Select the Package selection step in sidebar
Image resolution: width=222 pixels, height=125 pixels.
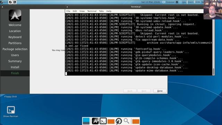[x=15, y=49]
